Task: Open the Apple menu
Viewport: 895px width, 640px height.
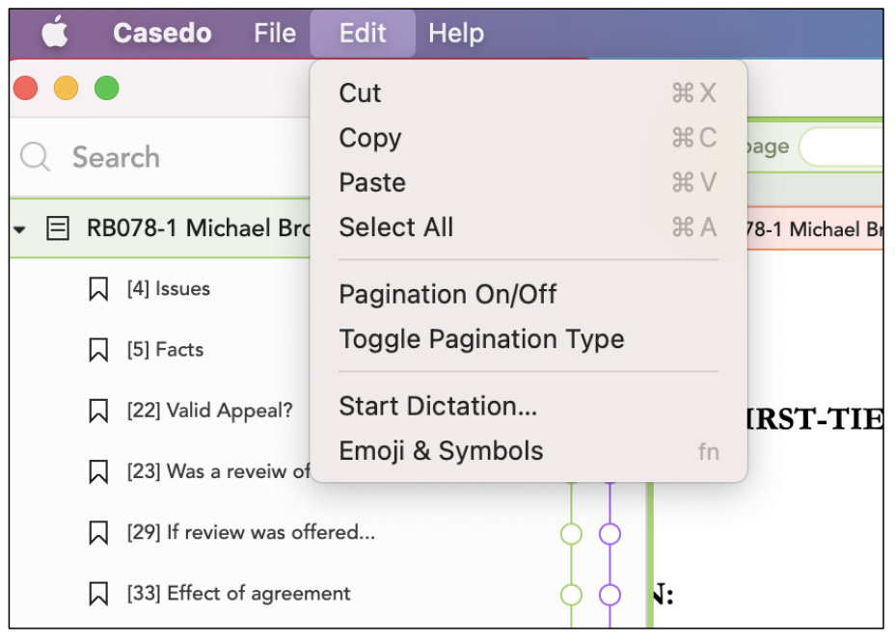Action: 55,32
